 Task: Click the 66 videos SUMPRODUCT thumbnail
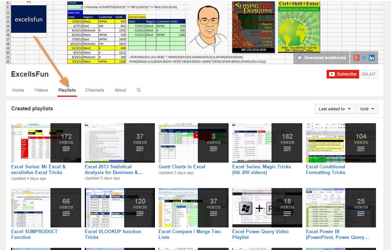[x=46, y=208]
